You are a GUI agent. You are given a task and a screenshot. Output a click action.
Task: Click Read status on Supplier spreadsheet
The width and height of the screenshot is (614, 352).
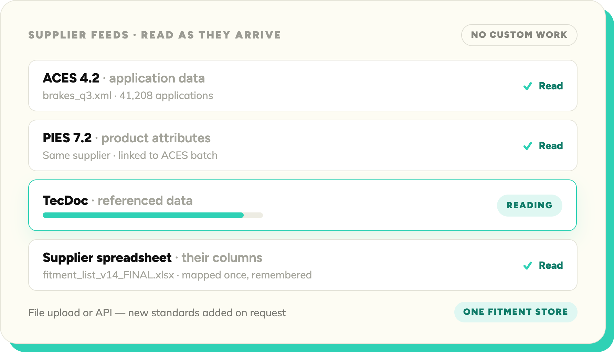[551, 265]
